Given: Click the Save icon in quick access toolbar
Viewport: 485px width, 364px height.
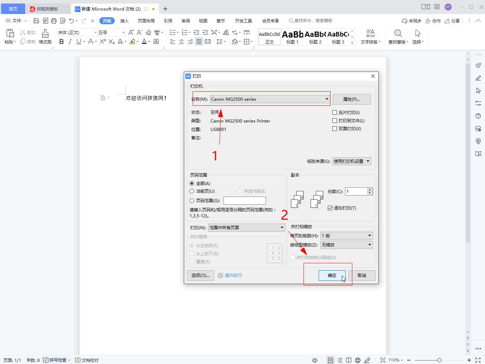Looking at the screenshot, I should click(36, 20).
